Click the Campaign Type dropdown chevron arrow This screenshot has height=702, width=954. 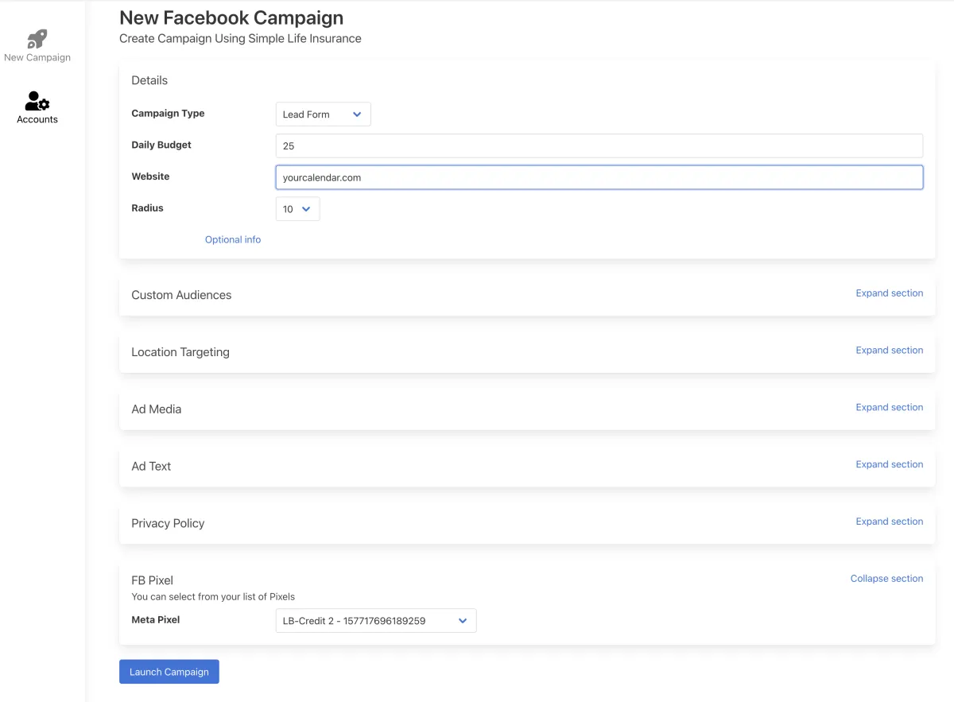(357, 114)
